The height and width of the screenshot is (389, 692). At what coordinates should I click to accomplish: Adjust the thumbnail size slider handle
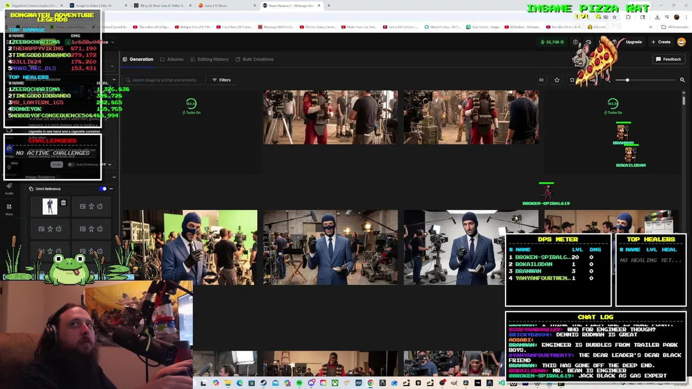[x=627, y=80]
